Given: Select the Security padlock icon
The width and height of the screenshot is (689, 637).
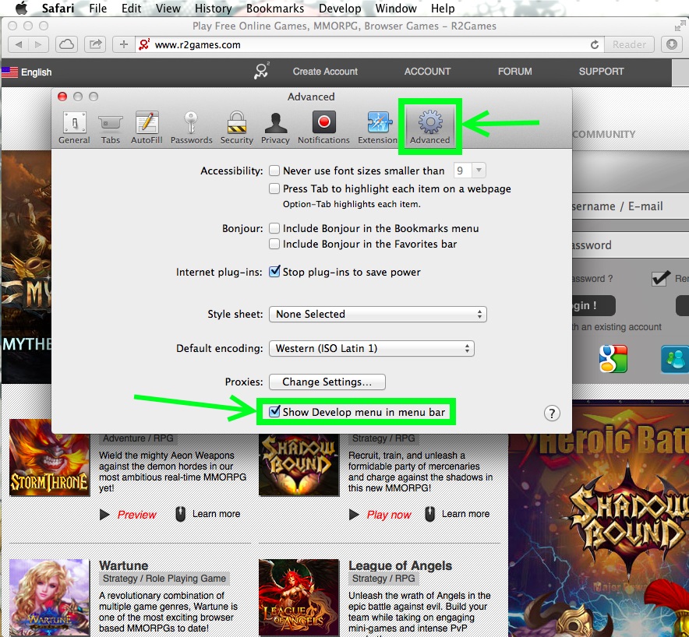Looking at the screenshot, I should pos(236,128).
